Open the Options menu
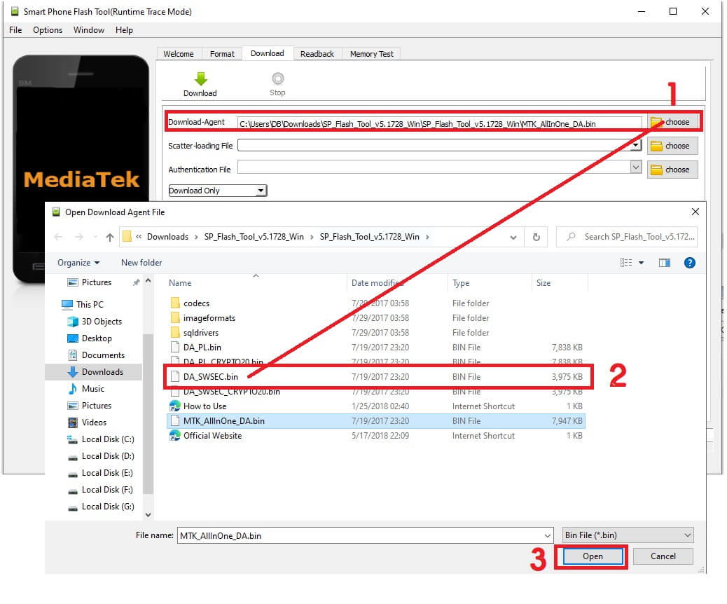This screenshot has width=727, height=604. (47, 30)
